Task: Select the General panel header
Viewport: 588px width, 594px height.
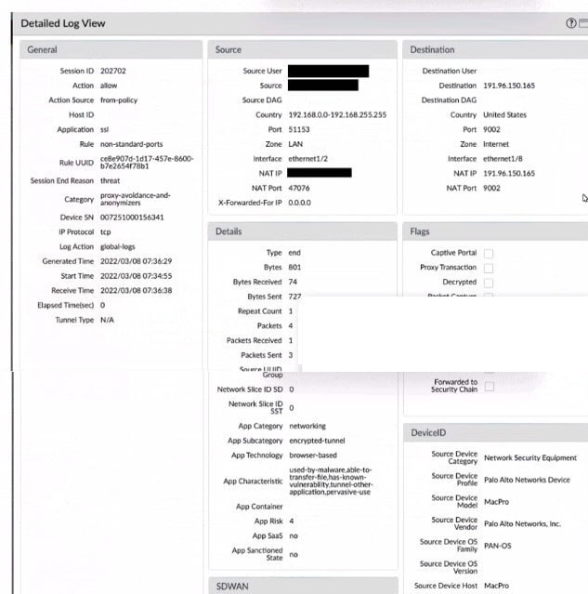Action: (x=111, y=49)
